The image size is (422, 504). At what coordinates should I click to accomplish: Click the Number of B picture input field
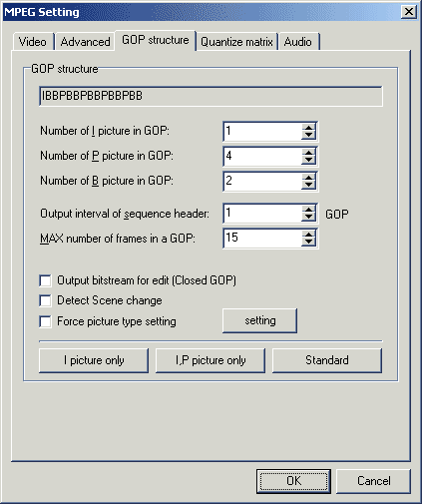point(262,182)
